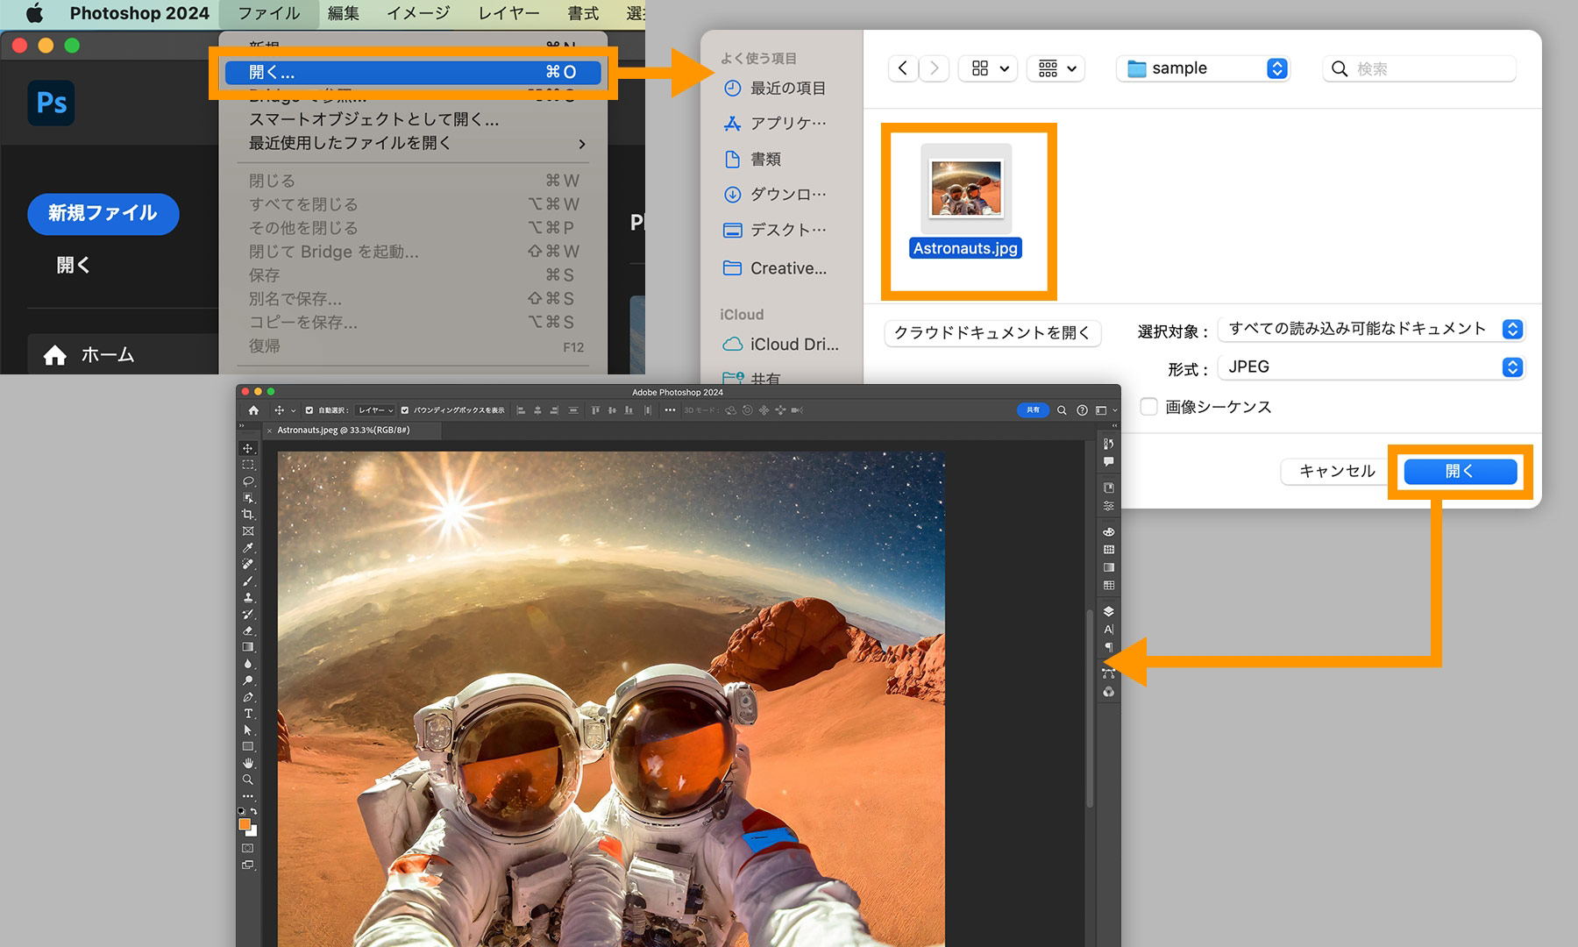Click 開く on the Photoshop home screen
The image size is (1578, 947).
tap(73, 265)
